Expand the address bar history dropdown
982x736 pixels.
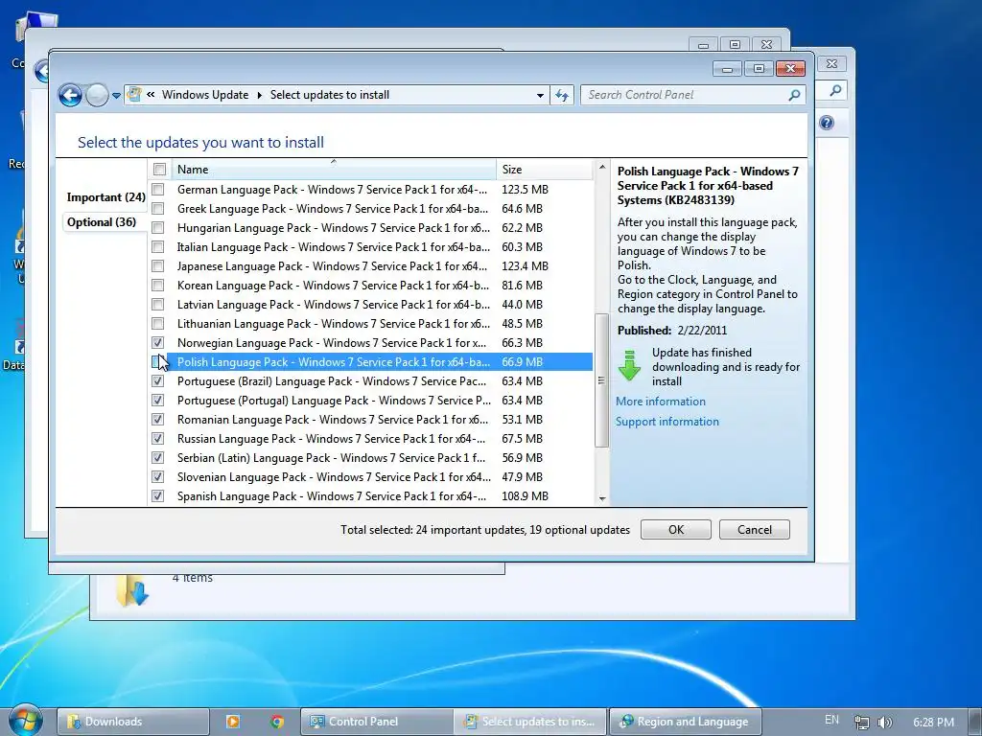pyautogui.click(x=540, y=95)
